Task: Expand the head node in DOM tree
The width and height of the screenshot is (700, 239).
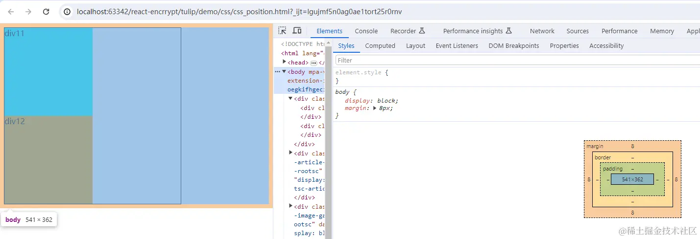Action: [285, 62]
